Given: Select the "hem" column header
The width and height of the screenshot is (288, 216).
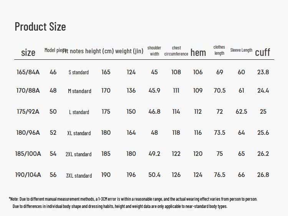Looking at the screenshot, I should pos(198,52).
